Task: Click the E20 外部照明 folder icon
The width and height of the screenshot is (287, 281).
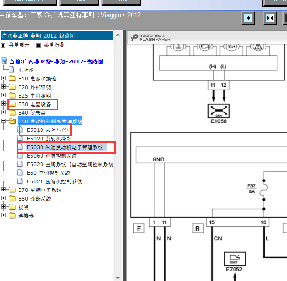Action: (12, 87)
